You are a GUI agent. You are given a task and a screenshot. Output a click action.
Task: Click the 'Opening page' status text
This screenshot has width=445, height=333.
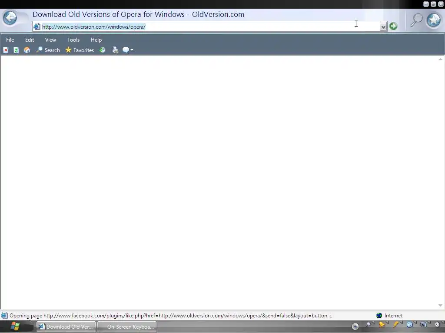tap(170, 316)
